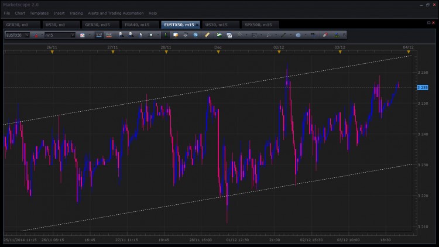Open the m15 timeframe dropdown

tap(73, 35)
